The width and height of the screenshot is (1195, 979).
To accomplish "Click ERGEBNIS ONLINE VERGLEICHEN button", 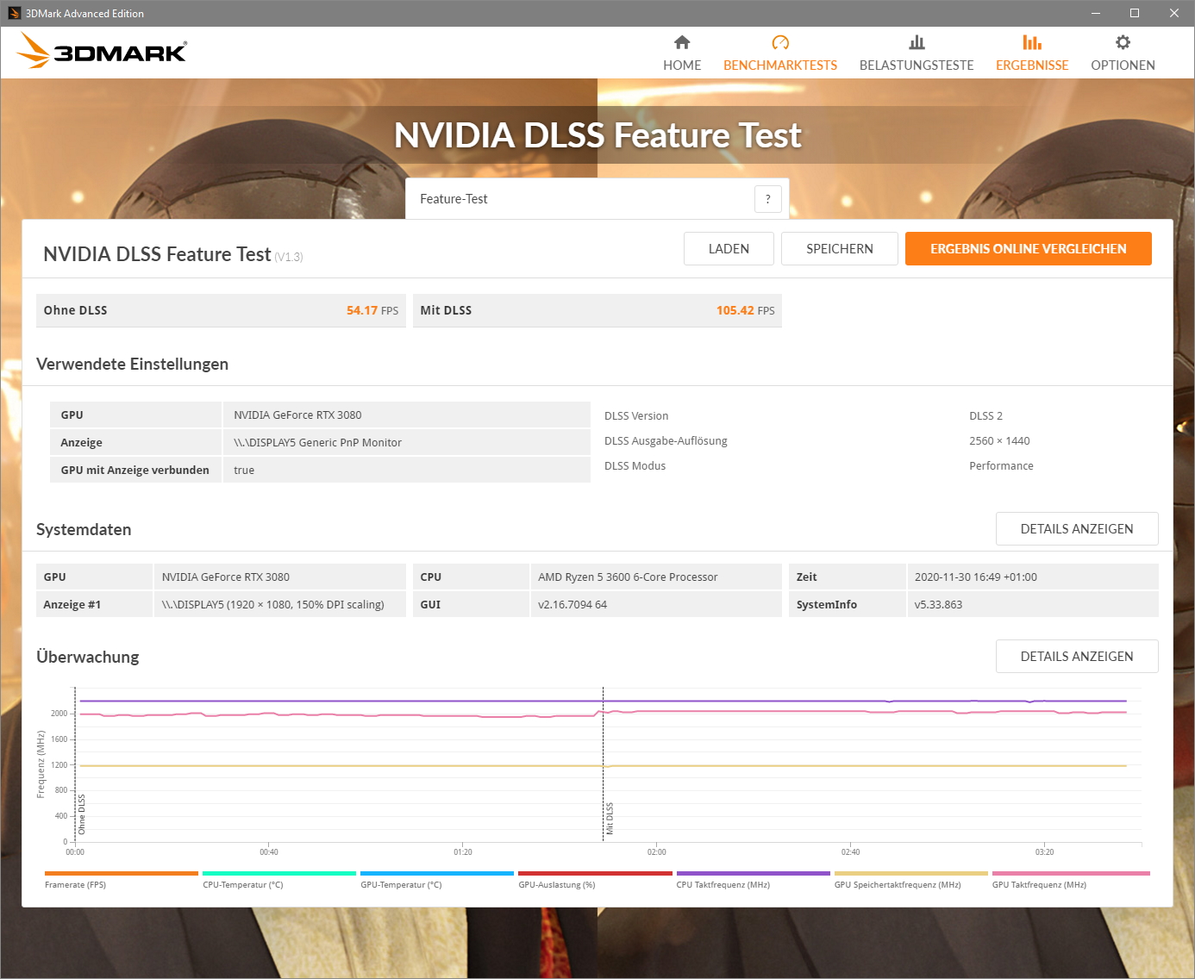I will (1029, 249).
